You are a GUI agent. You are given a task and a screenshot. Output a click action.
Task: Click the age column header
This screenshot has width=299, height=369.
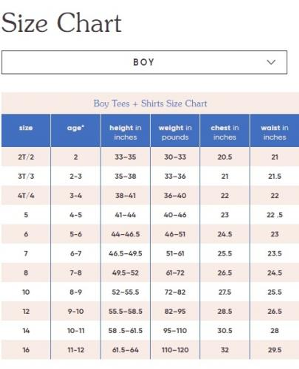click(x=76, y=128)
